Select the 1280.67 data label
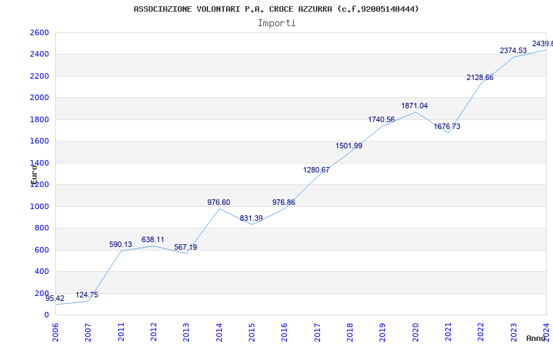The height and width of the screenshot is (345, 553). [316, 170]
